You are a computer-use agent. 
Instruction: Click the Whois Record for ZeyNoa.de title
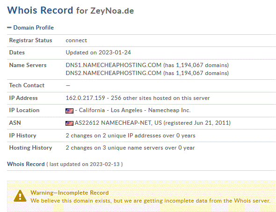coord(71,10)
